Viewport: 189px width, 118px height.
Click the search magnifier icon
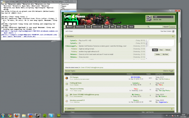tap(149, 27)
